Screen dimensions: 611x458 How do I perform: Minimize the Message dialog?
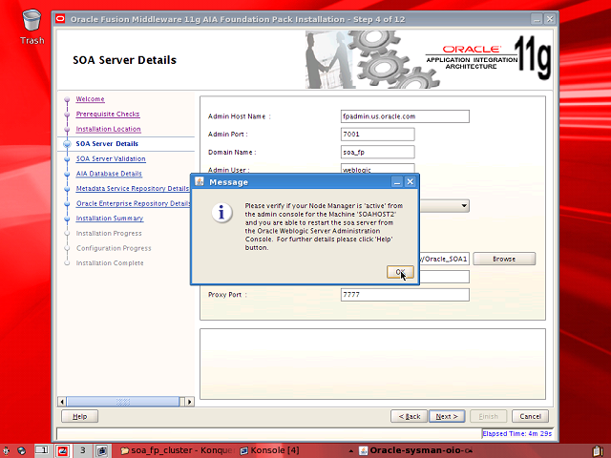click(x=397, y=182)
